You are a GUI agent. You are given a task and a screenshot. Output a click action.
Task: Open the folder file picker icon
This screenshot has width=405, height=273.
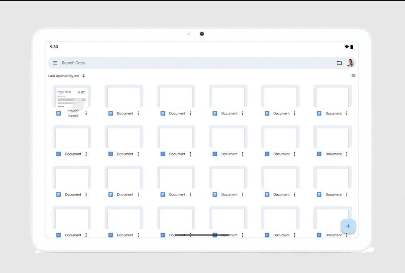point(339,63)
